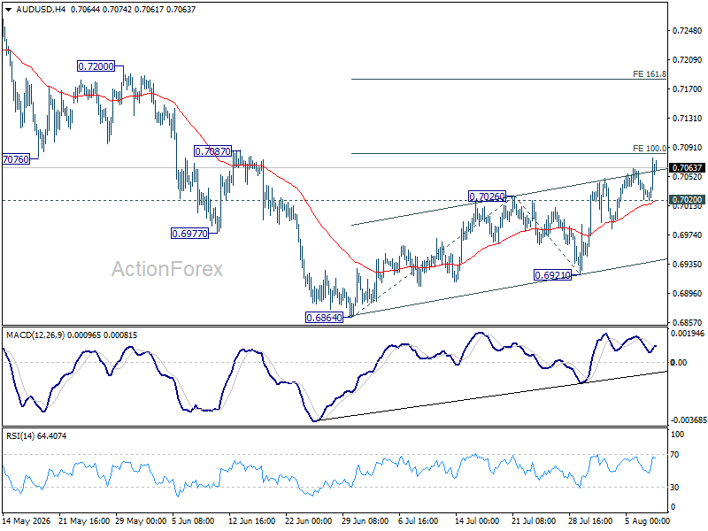Image resolution: width=708 pixels, height=531 pixels.
Task: Click the 14 Jul 00:00 date marker
Action: (x=477, y=520)
